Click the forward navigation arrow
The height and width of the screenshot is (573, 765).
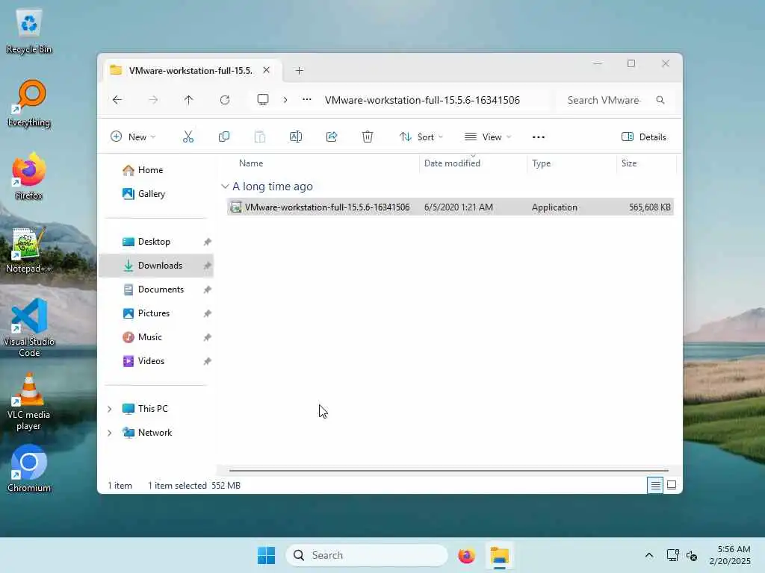coord(153,100)
